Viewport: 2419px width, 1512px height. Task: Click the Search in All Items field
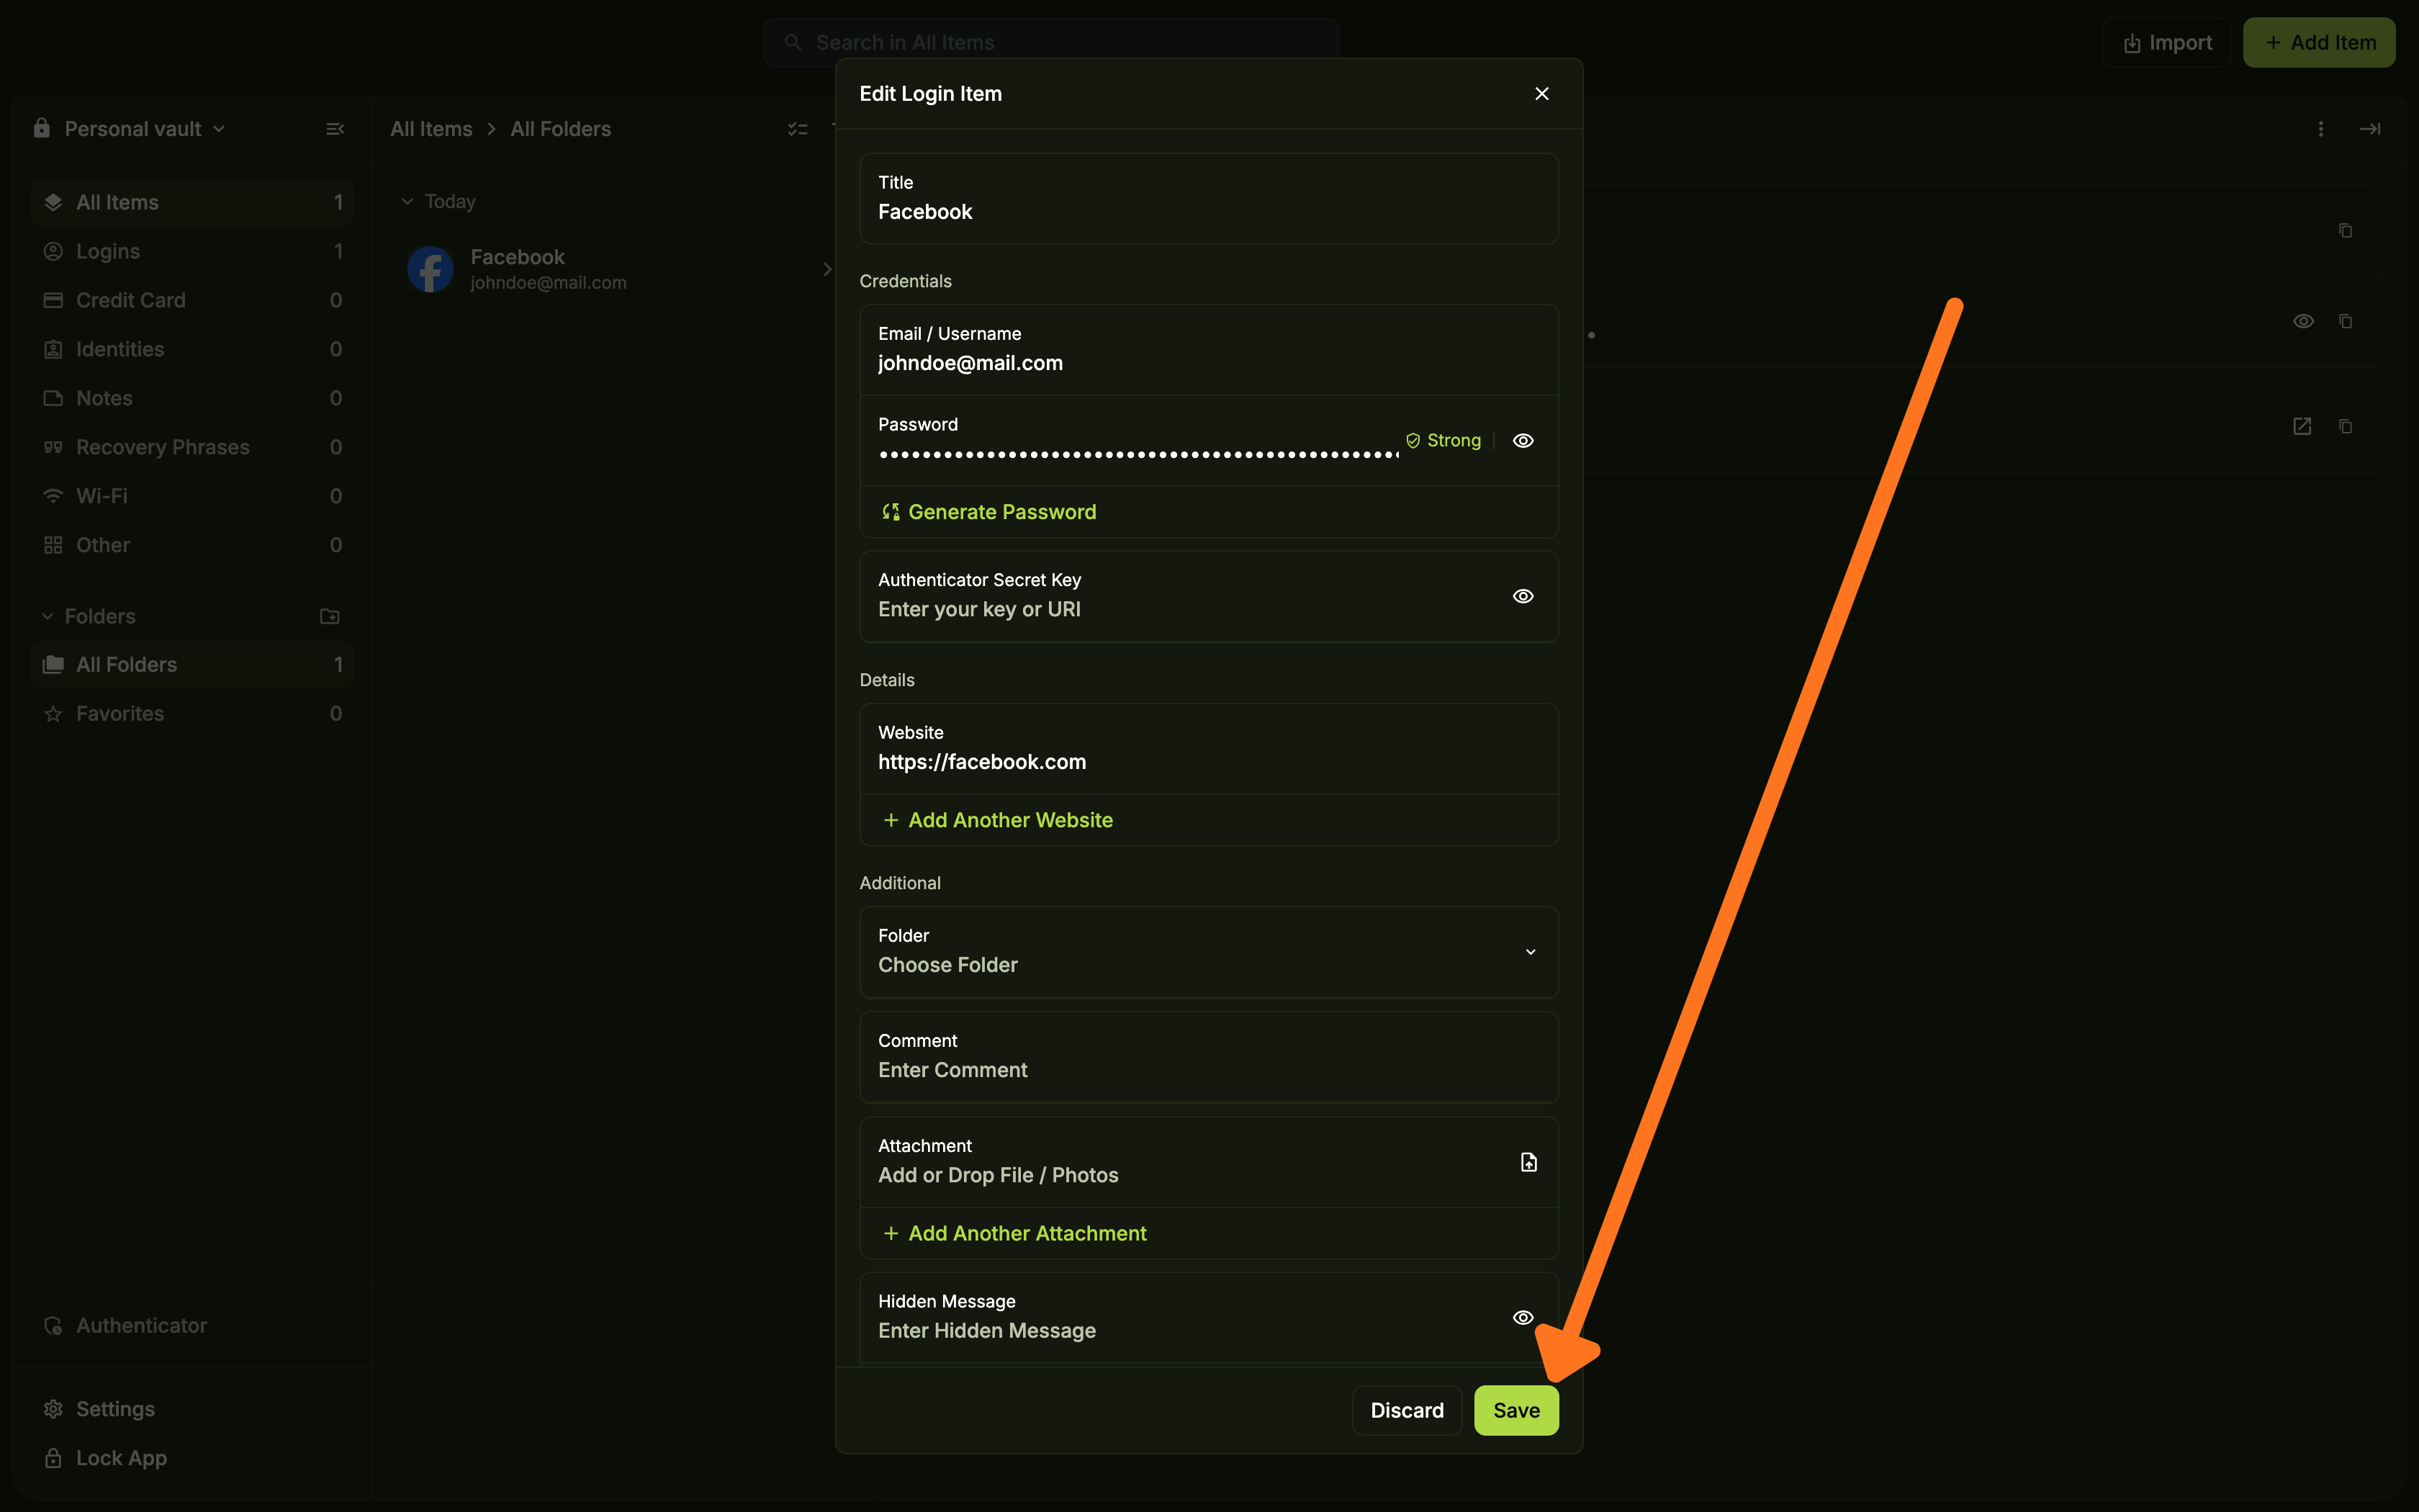1050,42
